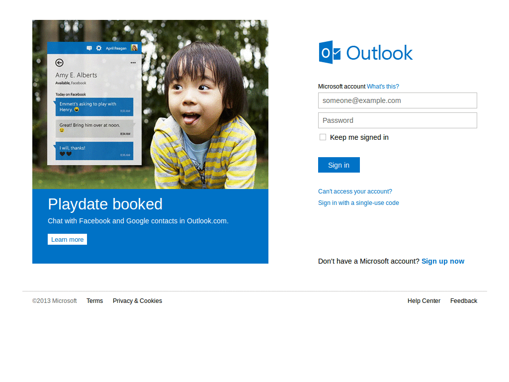Click the ©2013 Microsoft text
Viewport: 509px width, 382px height.
tap(55, 301)
